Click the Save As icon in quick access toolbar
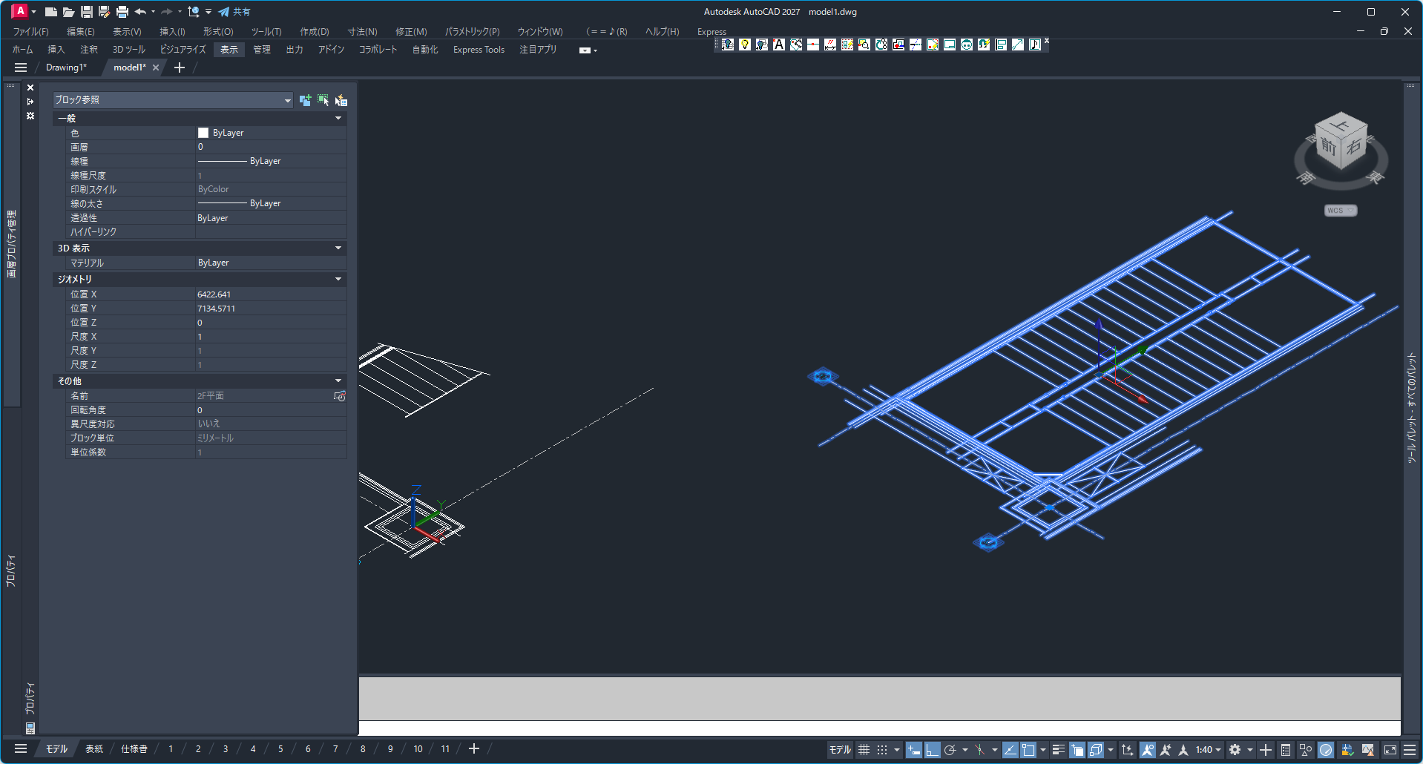This screenshot has height=764, width=1423. (x=104, y=12)
